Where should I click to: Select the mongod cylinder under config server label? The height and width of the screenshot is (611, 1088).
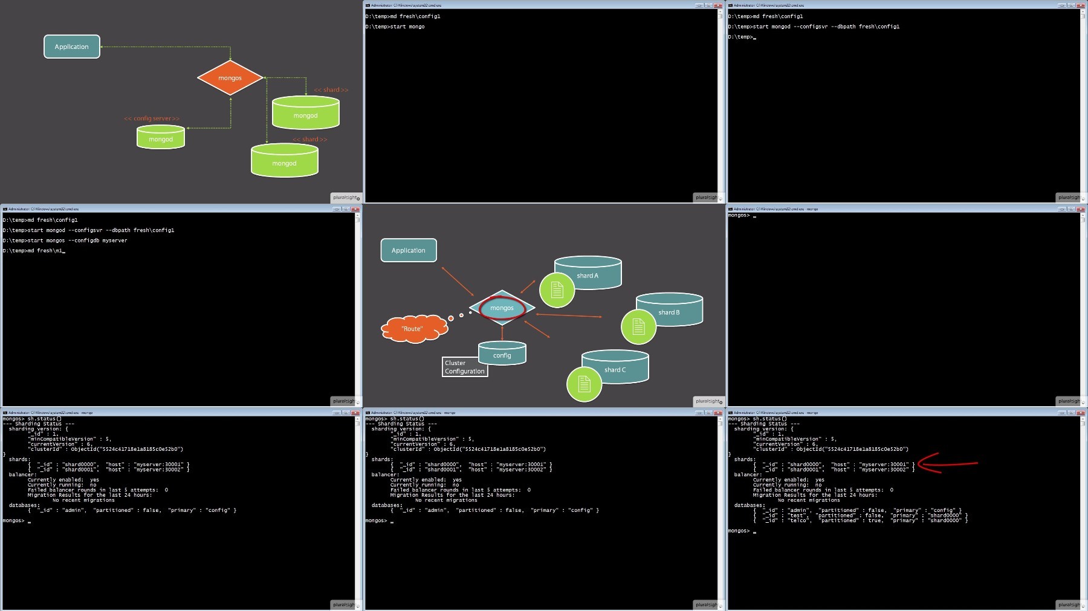coord(161,137)
